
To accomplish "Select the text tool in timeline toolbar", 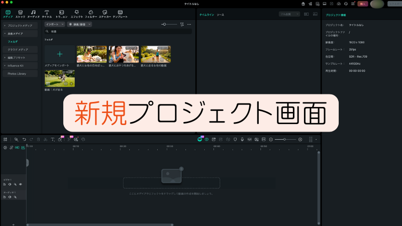I will coord(52,139).
